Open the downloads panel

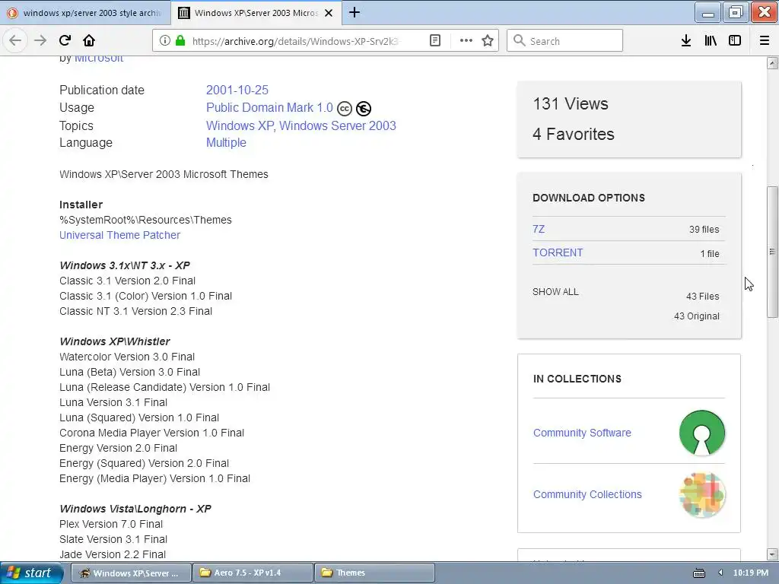point(686,41)
